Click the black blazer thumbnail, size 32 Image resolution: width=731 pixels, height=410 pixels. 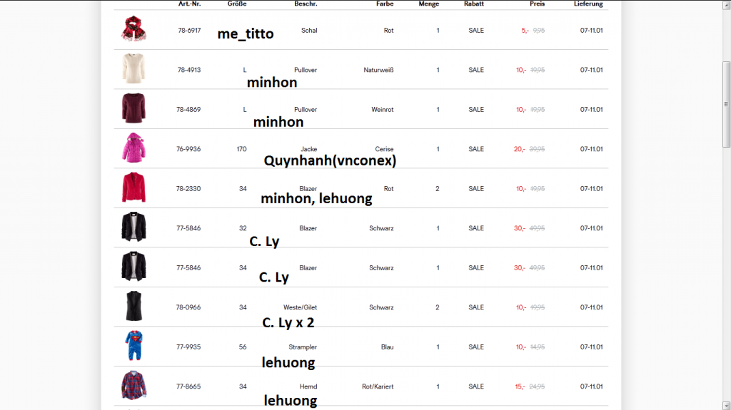(133, 227)
